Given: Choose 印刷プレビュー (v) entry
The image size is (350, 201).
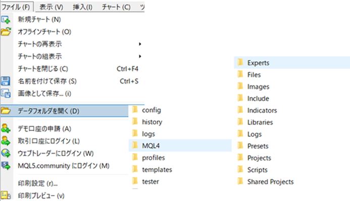Looking at the screenshot, I should [41, 195].
